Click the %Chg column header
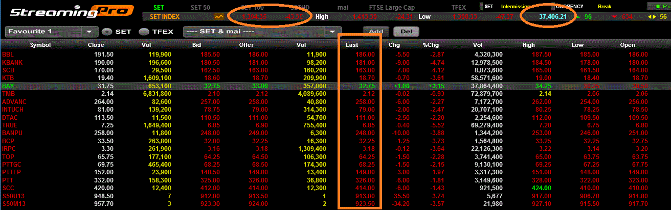 pyautogui.click(x=430, y=45)
